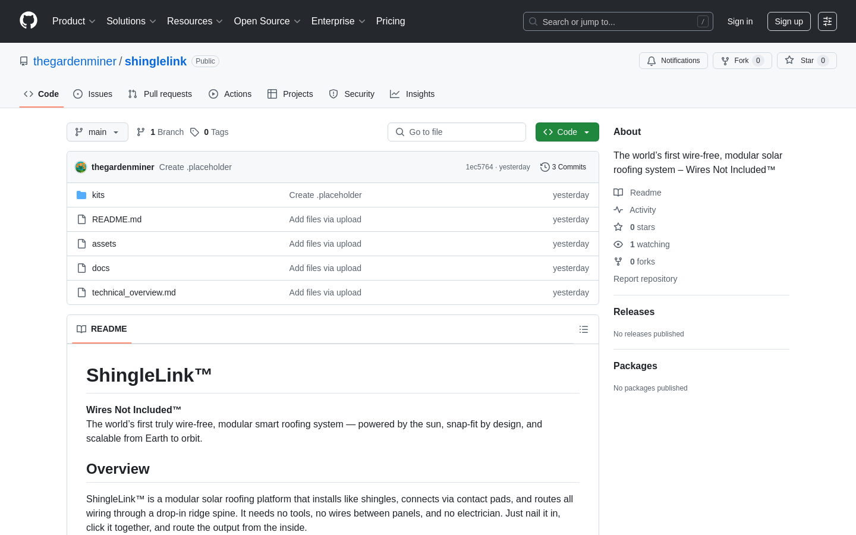Image resolution: width=856 pixels, height=535 pixels.
Task: Switch to the Security tab
Action: click(x=352, y=94)
